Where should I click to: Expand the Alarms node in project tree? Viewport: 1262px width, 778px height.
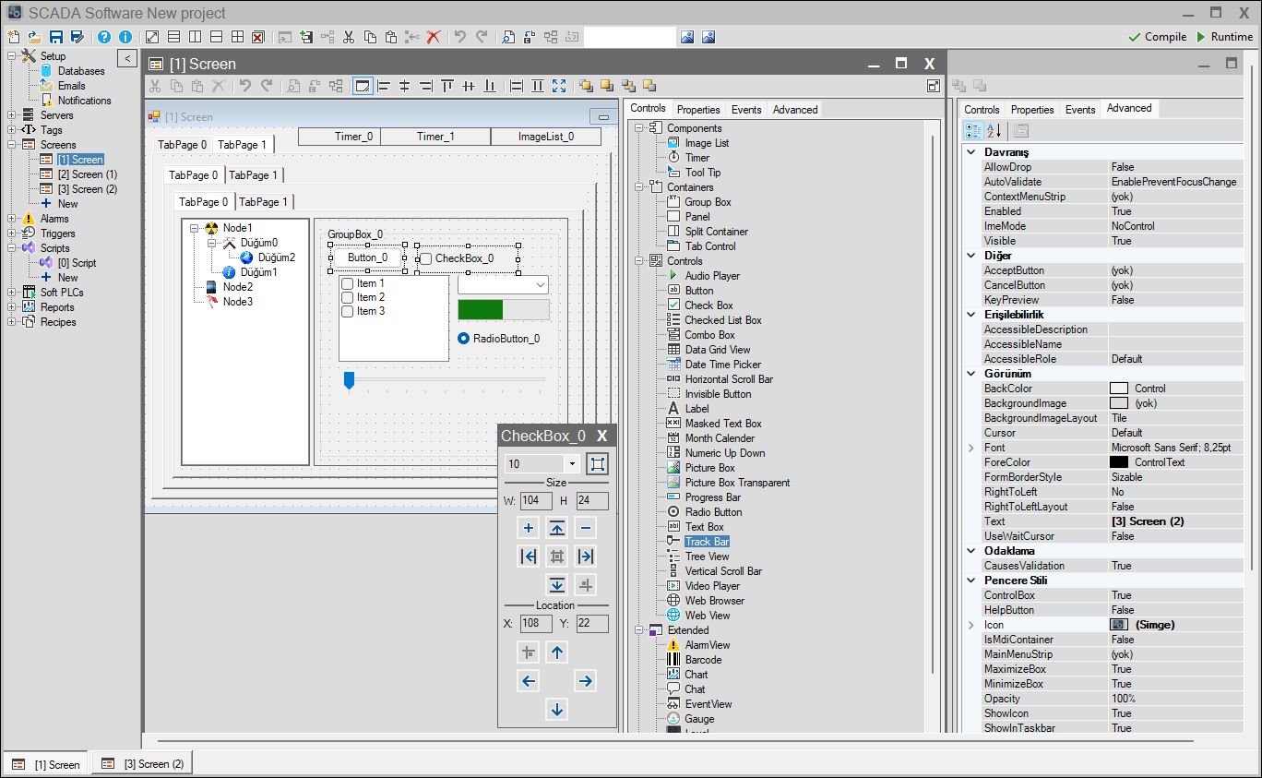pos(12,219)
